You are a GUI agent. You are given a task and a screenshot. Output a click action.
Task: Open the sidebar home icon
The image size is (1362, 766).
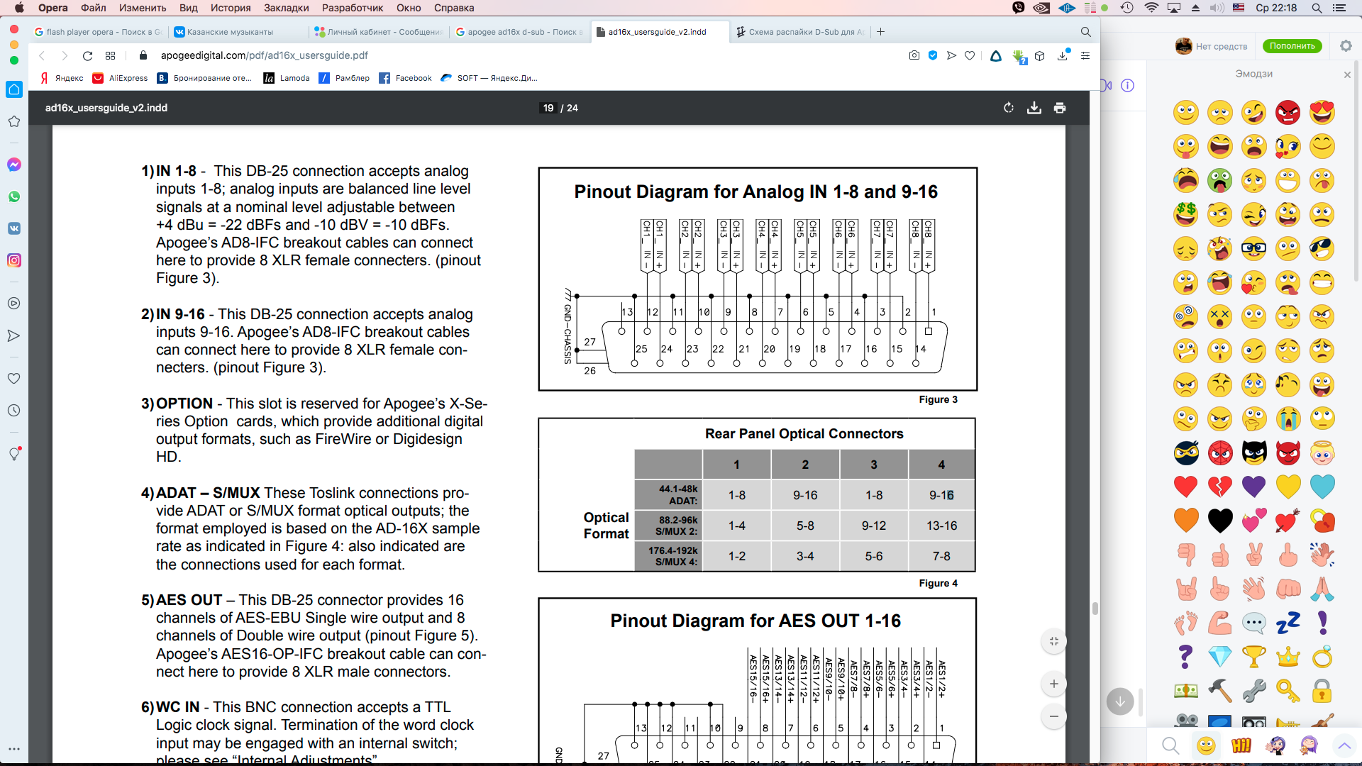pos(14,89)
